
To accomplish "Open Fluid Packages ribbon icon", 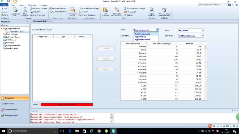I will click(25, 12).
